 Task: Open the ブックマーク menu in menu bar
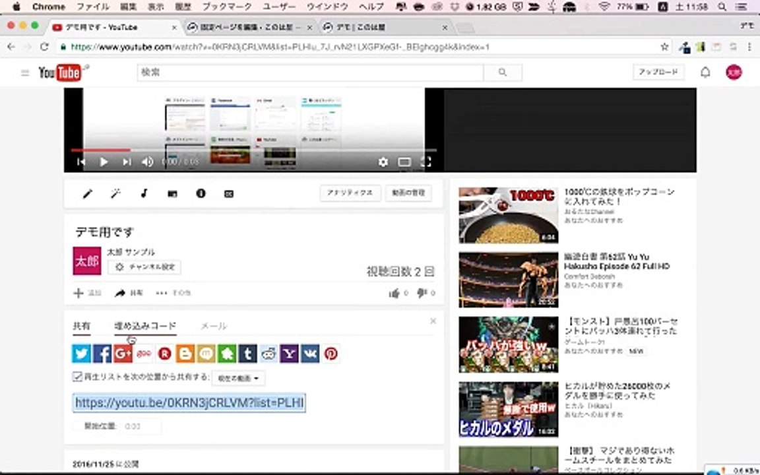pyautogui.click(x=227, y=7)
